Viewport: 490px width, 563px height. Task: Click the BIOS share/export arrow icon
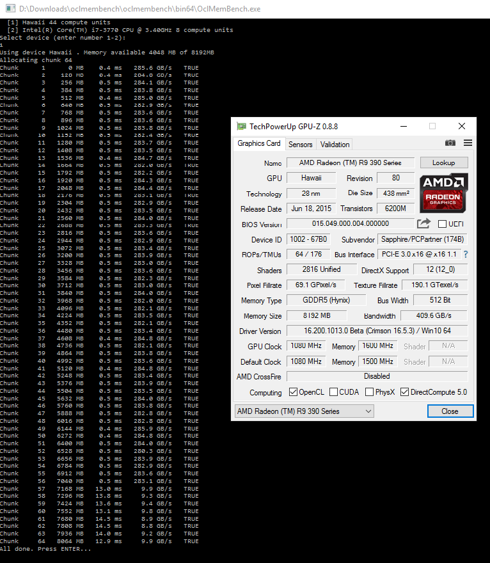[423, 223]
